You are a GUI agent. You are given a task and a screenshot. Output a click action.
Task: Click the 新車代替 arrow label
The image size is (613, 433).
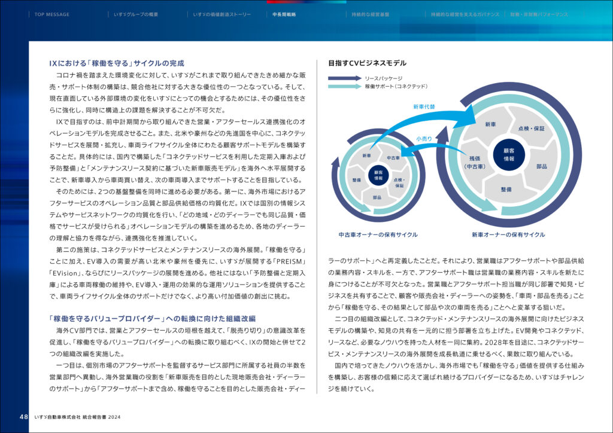[424, 106]
